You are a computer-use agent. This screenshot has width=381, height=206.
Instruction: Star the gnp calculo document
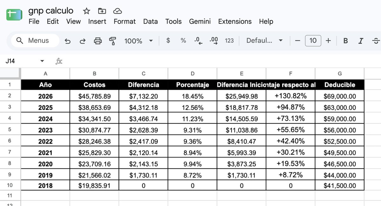point(86,11)
